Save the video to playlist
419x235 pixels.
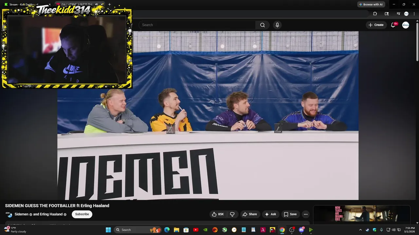290,214
